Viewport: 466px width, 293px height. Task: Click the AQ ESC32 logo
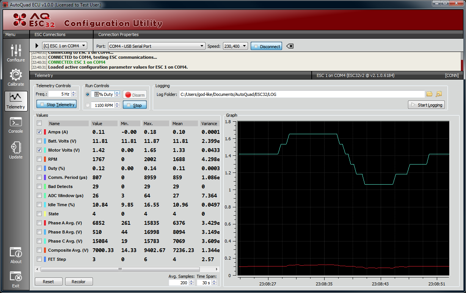click(34, 20)
